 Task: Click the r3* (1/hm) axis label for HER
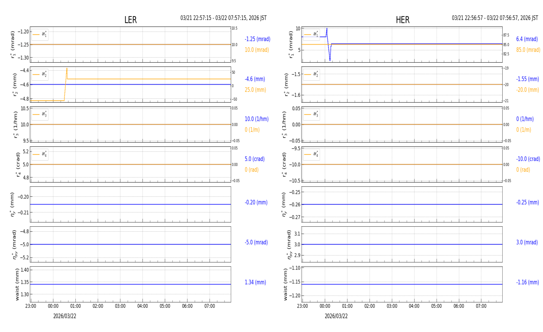click(285, 124)
